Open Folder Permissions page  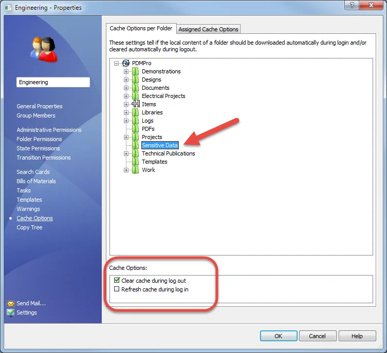coord(39,139)
